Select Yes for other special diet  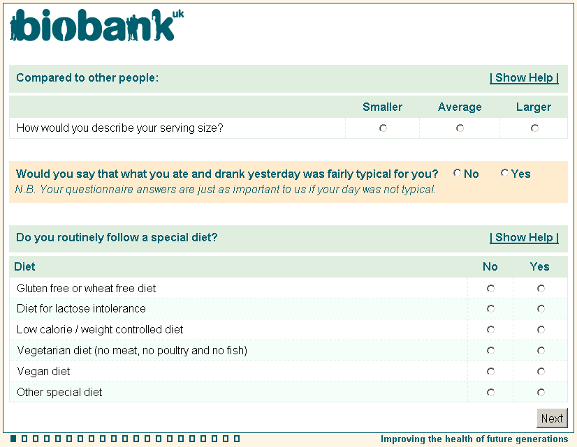pos(541,393)
